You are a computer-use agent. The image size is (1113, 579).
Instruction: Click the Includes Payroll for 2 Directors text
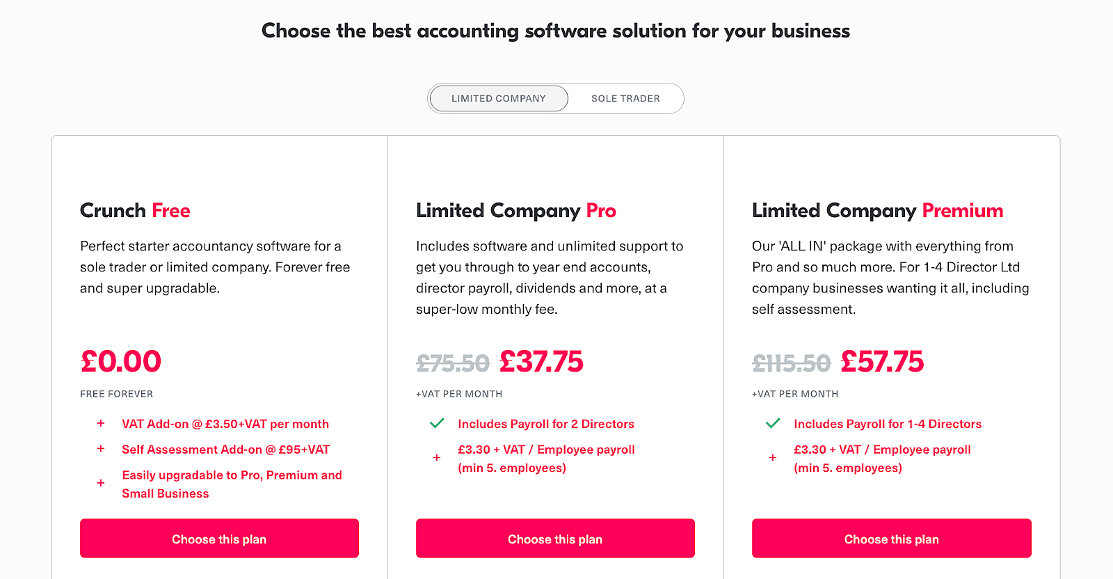[x=546, y=424]
